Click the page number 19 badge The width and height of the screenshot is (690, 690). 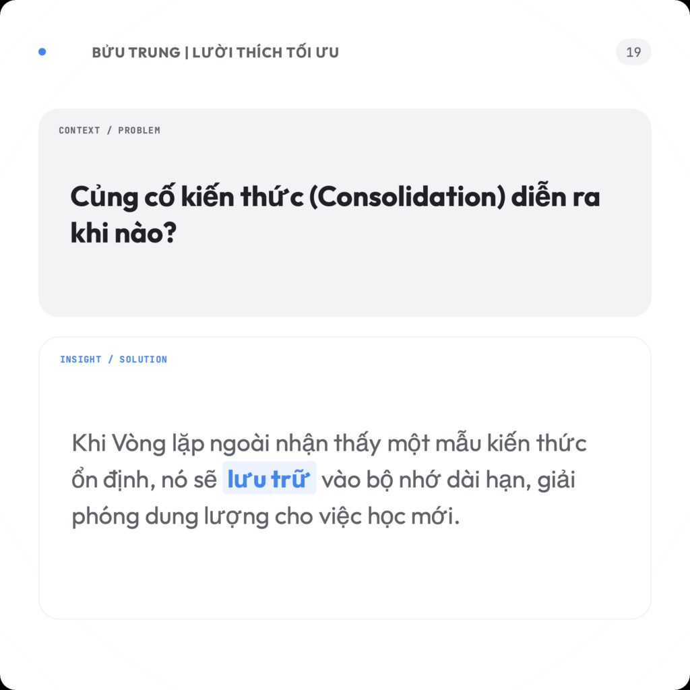click(x=633, y=52)
